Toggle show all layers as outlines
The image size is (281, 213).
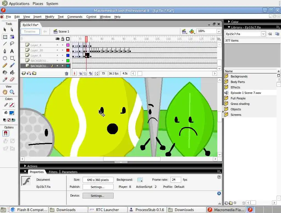[x=68, y=39]
